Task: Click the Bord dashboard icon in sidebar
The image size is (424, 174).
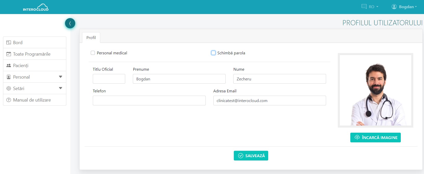Action: 9,43
